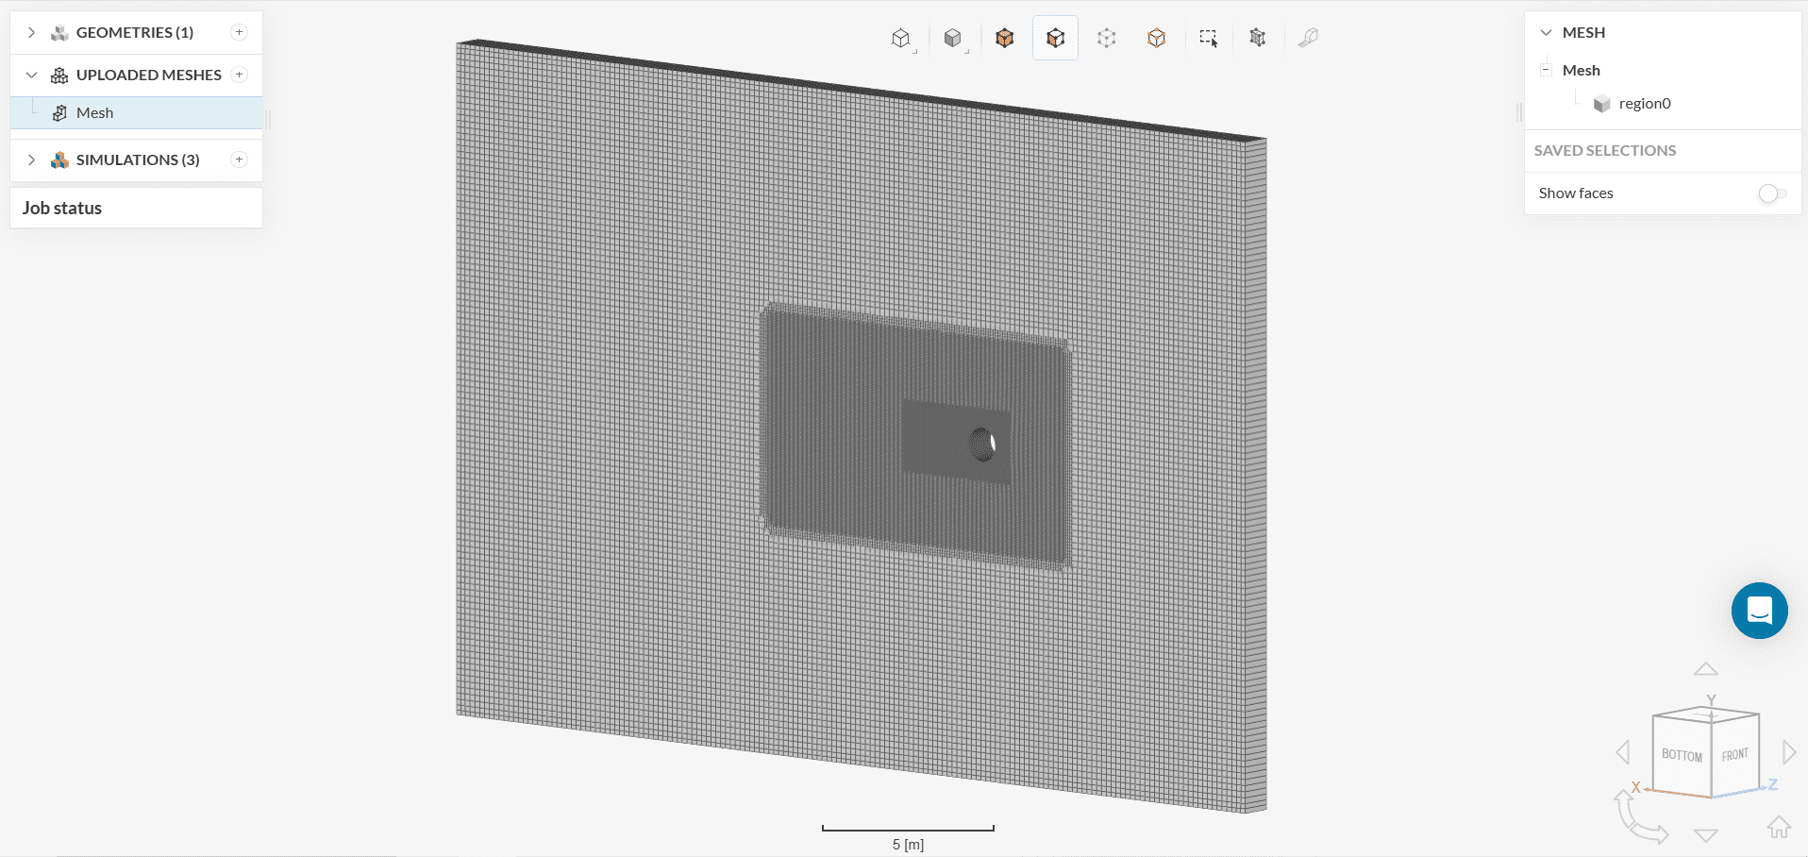
Task: Click the FRONT face of orientation cube
Action: (1734, 755)
